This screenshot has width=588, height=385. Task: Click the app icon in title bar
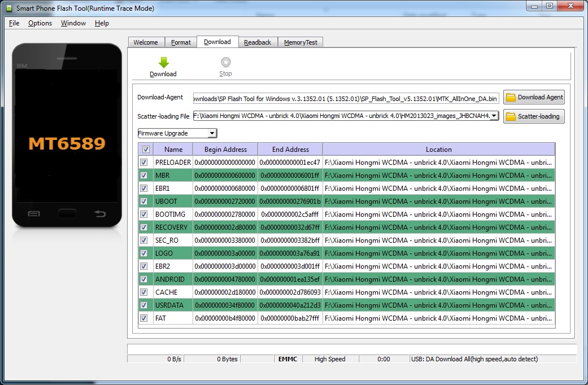(x=8, y=8)
